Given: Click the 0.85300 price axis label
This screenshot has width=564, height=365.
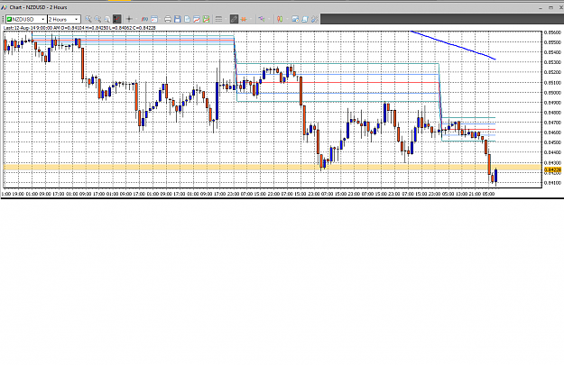Looking at the screenshot, I should pyautogui.click(x=552, y=62).
